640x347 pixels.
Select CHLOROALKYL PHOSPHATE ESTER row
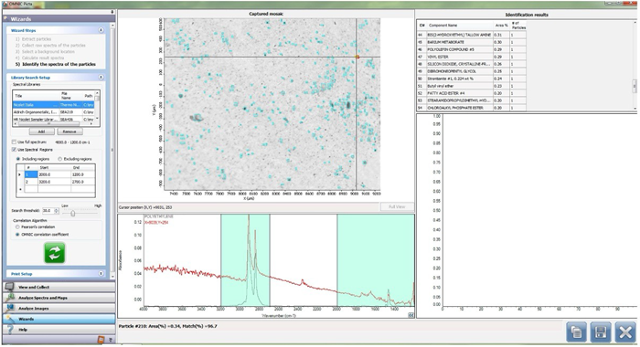click(x=472, y=108)
